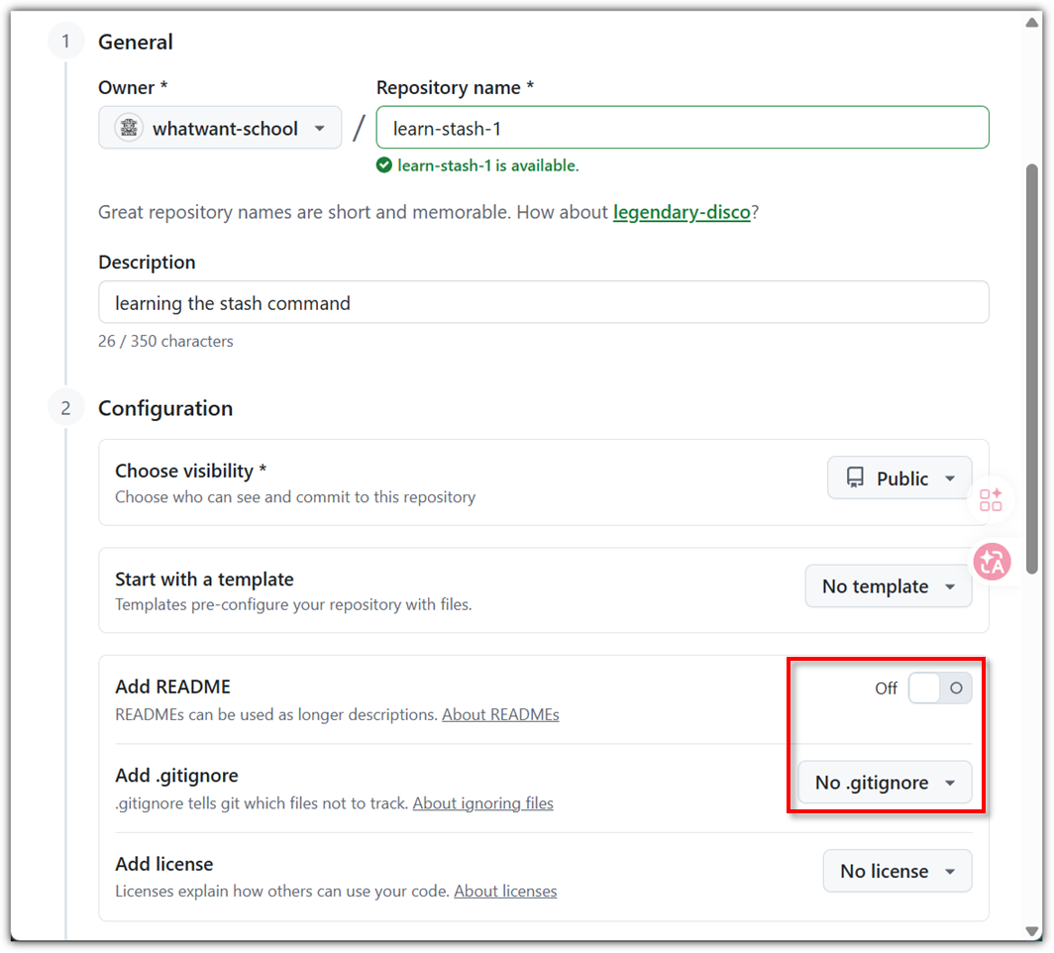Screen dimensions: 1054x953
Task: Expand the No template dropdown
Action: [x=889, y=586]
